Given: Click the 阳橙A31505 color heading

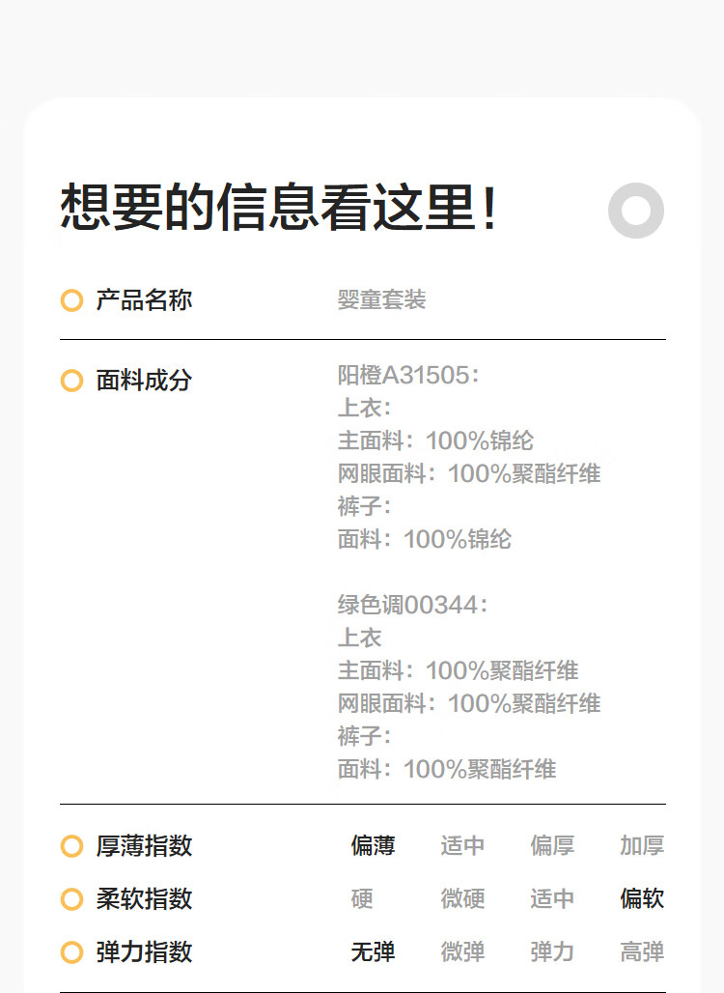Looking at the screenshot, I should pos(407,375).
